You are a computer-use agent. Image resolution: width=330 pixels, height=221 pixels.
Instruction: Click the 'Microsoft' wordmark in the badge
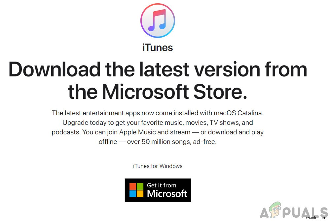[x=167, y=194]
